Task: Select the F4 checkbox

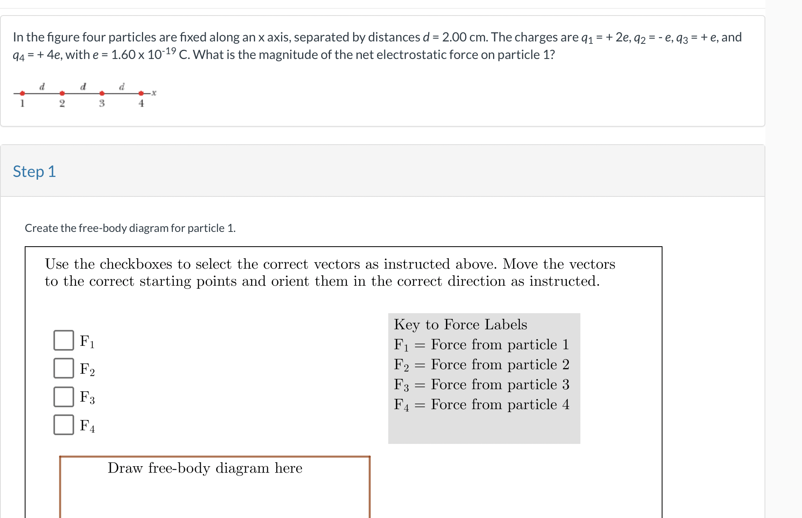Action: 64,425
